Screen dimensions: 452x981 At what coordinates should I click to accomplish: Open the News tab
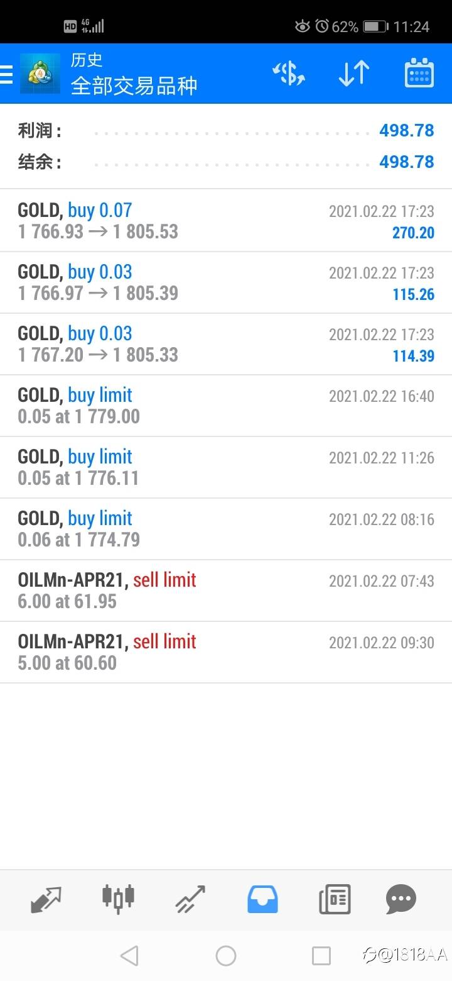point(334,900)
